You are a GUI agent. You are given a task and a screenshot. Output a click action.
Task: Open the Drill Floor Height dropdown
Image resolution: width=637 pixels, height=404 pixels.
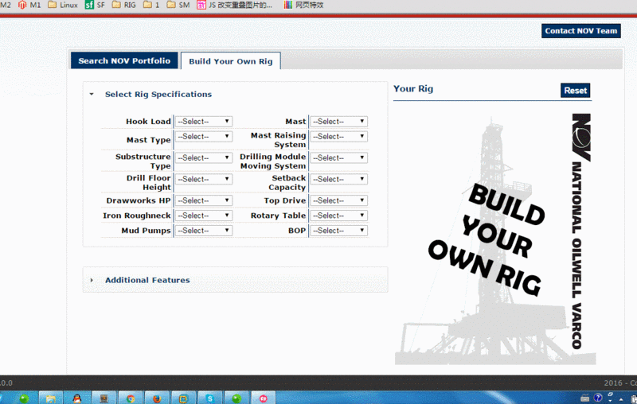click(x=204, y=179)
